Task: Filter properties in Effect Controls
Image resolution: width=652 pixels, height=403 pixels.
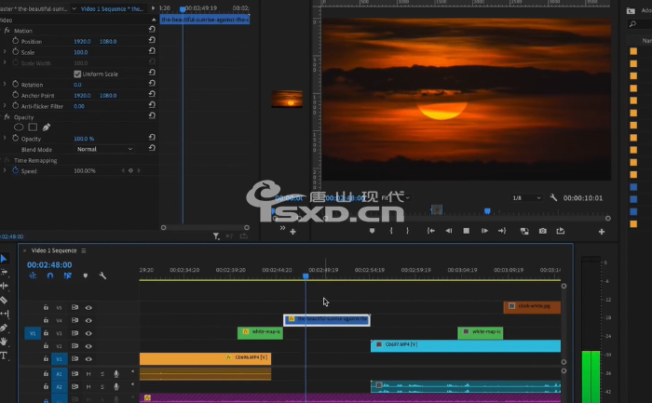Action: coord(216,236)
